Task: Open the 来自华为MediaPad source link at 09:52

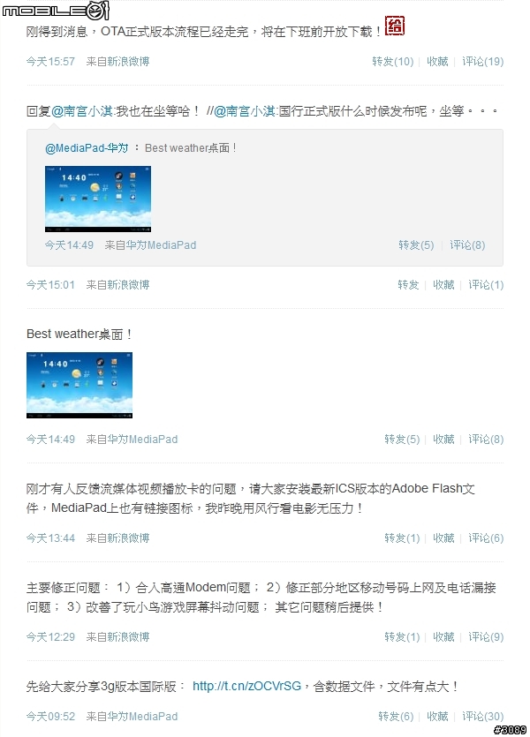Action: click(132, 717)
